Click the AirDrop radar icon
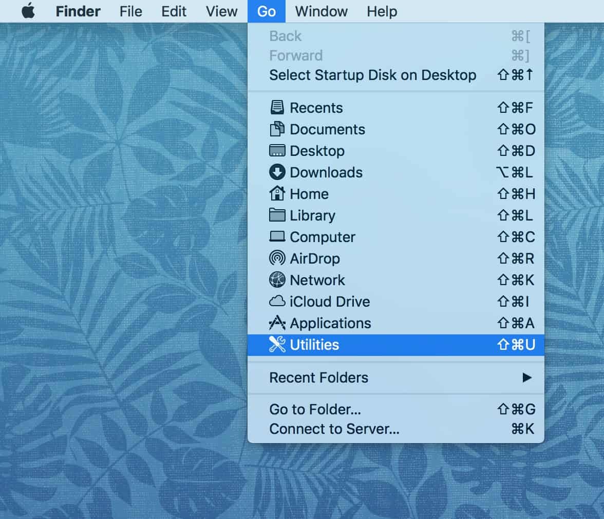The image size is (604, 519). tap(277, 258)
